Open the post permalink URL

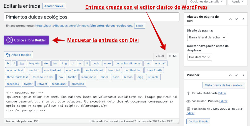pyautogui.click(x=84, y=25)
